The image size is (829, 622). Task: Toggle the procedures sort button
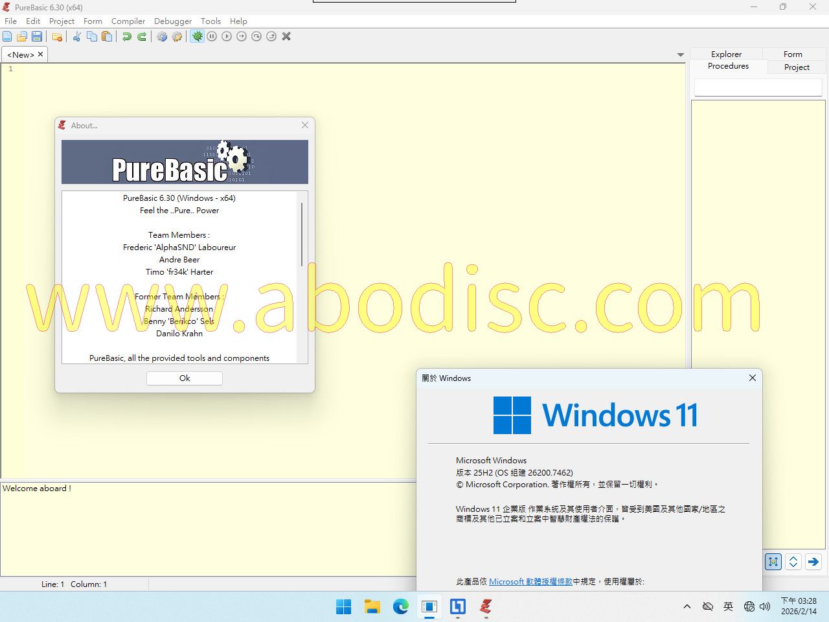click(x=773, y=562)
